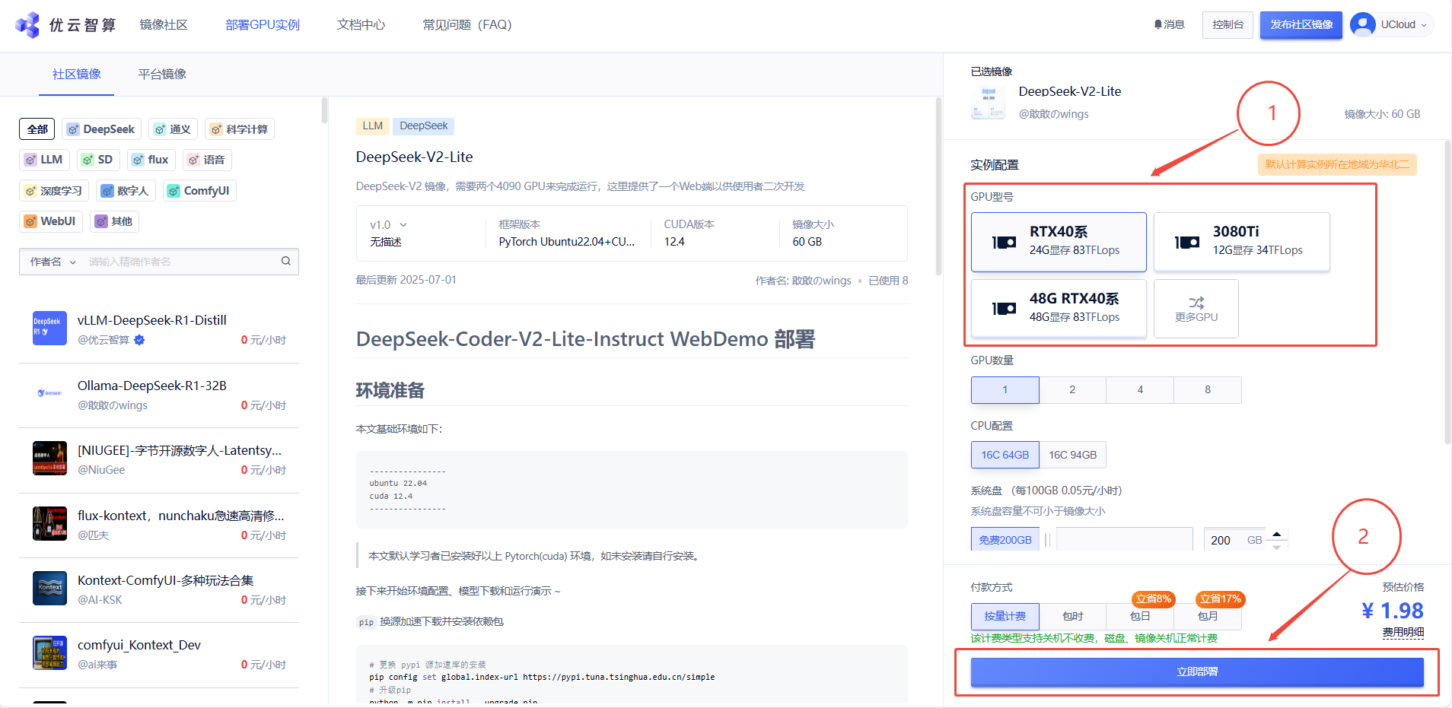The height and width of the screenshot is (708, 1452).
Task: Click the DeepSeek tag above image title
Action: tap(424, 126)
